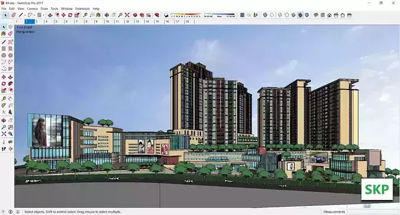
Task: Click Zoom Extents in the top toolbar
Action: [127, 15]
